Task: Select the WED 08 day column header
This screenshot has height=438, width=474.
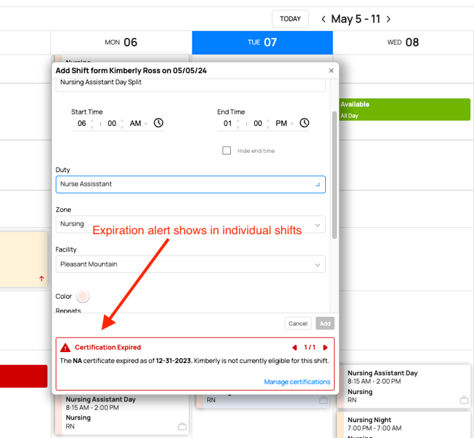Action: [x=403, y=42]
